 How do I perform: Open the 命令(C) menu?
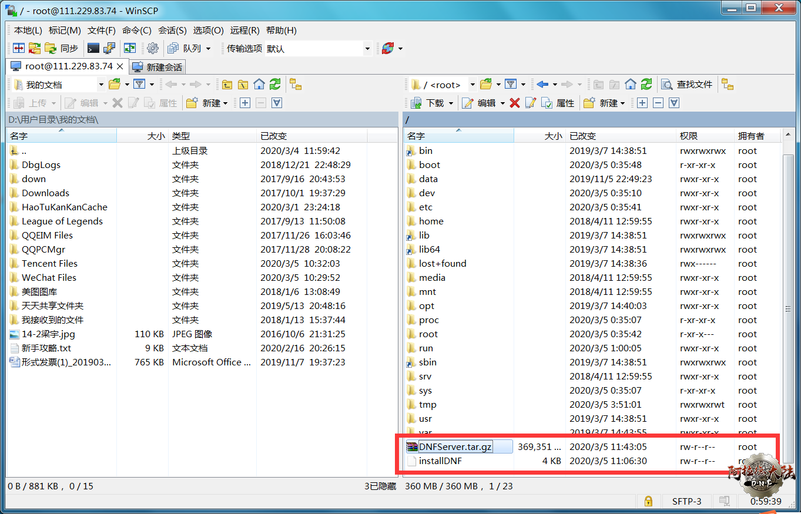pos(136,30)
